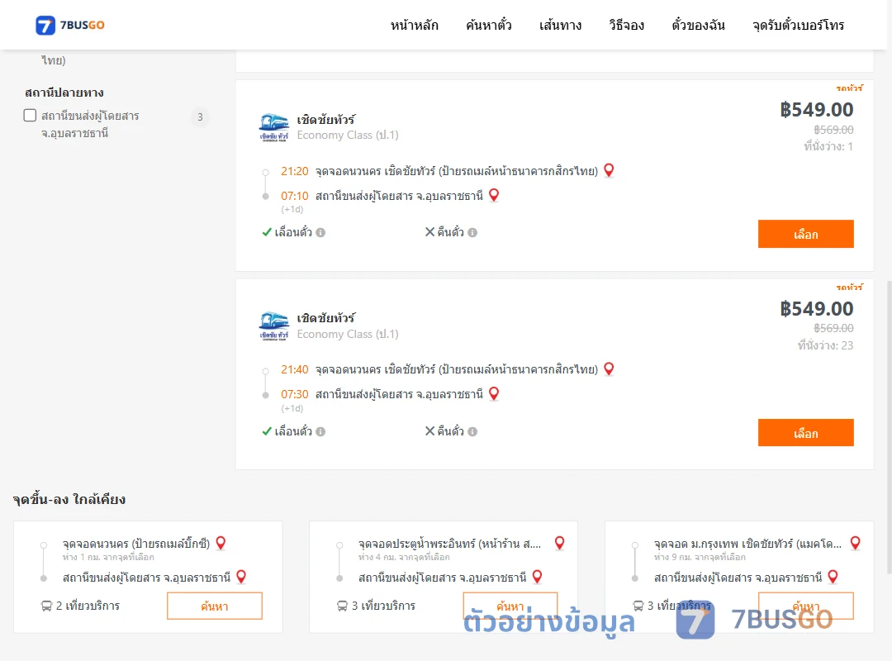Click destination map pin in นวนคร บิ๊กซี card

[x=241, y=577]
